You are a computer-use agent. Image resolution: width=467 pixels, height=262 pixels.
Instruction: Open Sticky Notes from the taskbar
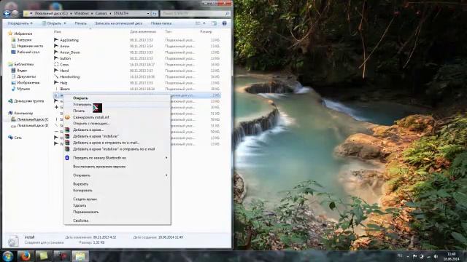pyautogui.click(x=44, y=256)
